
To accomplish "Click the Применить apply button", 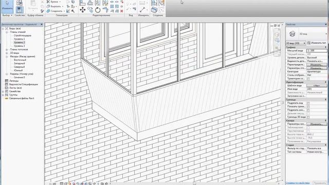I will coord(320,183).
